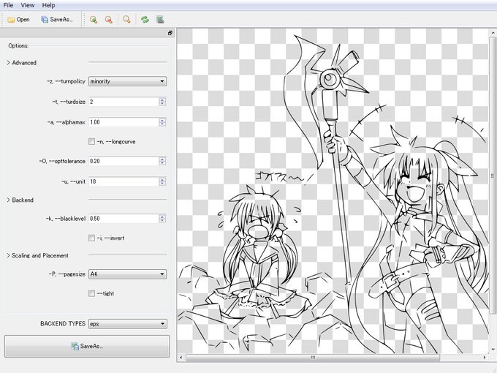
Task: Click the right arrow of horizontal scrollbar
Action: click(485, 358)
